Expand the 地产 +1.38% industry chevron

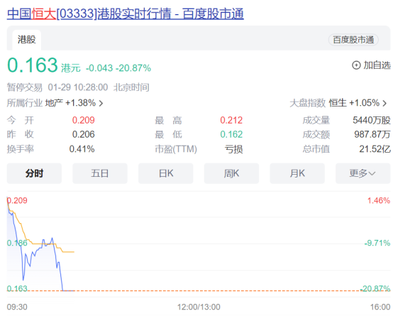[101, 103]
